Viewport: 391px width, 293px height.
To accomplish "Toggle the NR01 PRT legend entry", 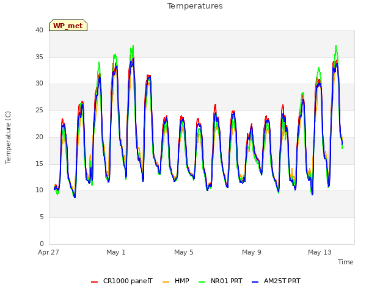I will pos(221,281).
